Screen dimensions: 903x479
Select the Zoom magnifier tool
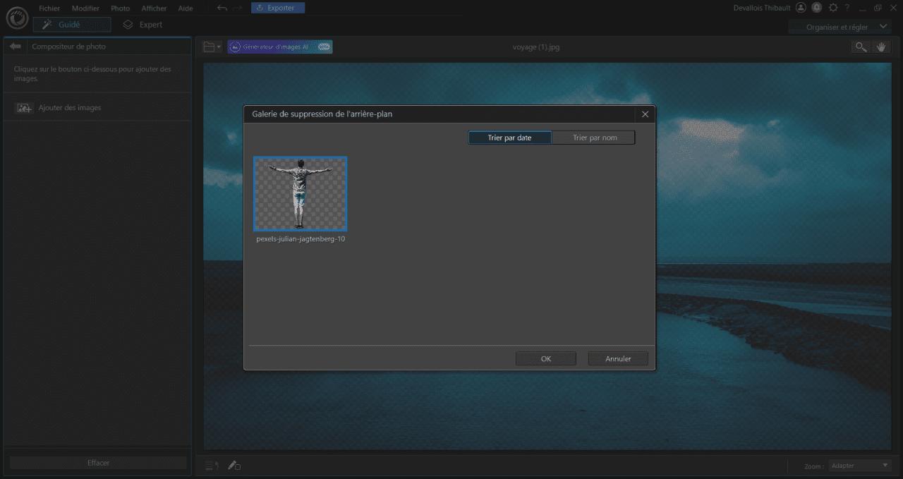[x=860, y=47]
